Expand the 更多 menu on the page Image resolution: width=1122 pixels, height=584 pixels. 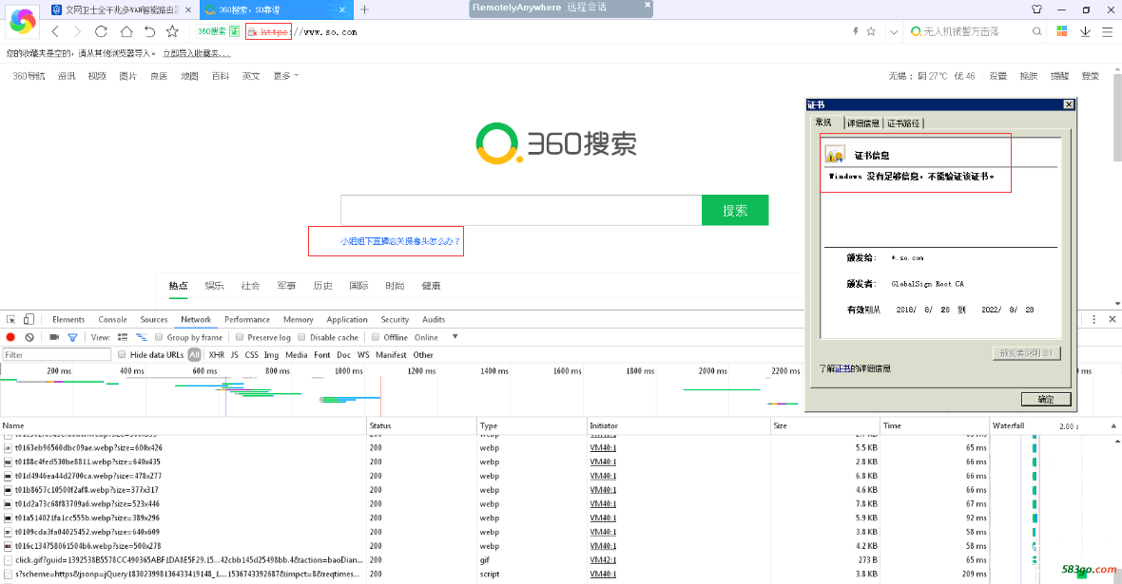pyautogui.click(x=285, y=76)
